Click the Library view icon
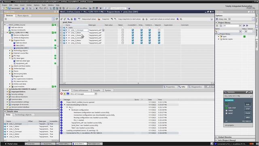259x146 pixels. (217, 19)
